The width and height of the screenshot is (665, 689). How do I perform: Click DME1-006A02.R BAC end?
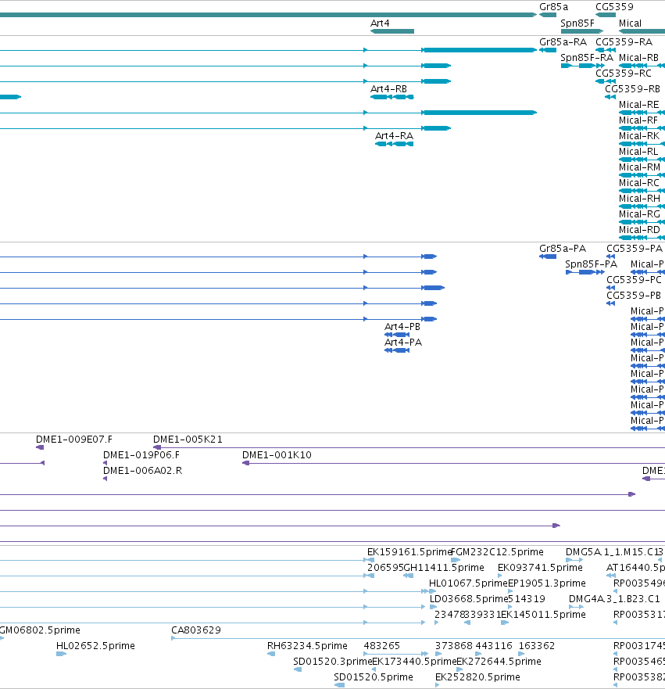(x=105, y=479)
